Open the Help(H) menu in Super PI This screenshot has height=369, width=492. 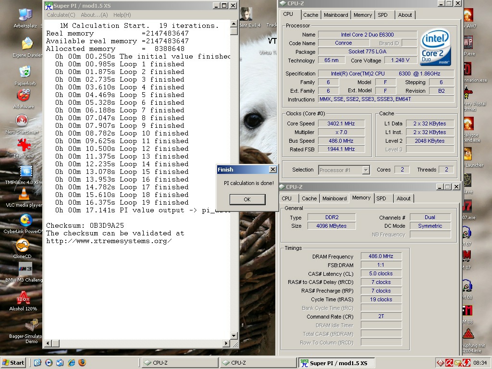[x=122, y=15]
